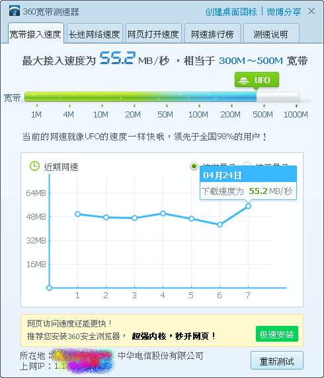Click the 4M scale label
Image resolution: width=324 pixels, height=378 pixels.
(x=68, y=114)
